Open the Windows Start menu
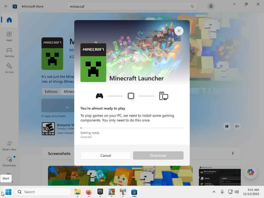The width and height of the screenshot is (264, 198). click(x=8, y=192)
